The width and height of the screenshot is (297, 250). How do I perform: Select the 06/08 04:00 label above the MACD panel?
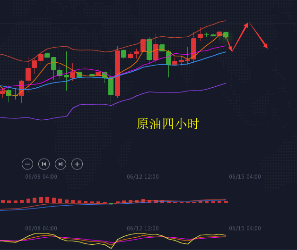(41, 177)
